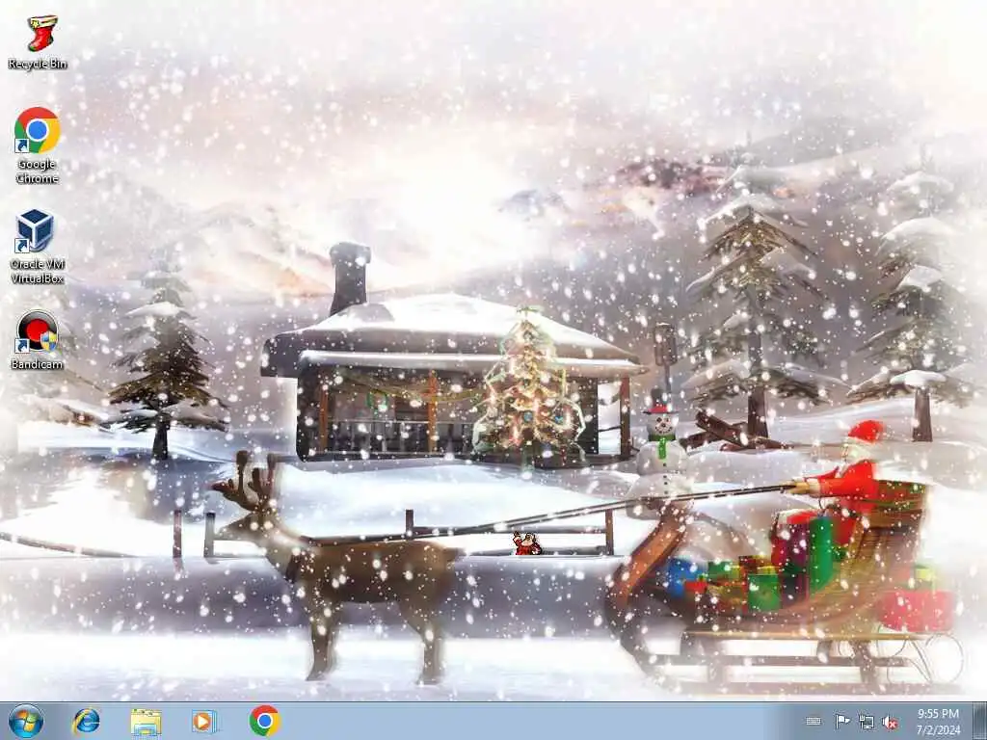The height and width of the screenshot is (740, 987).
Task: Click the Show desktop strip on the taskbar
Action: (980, 721)
